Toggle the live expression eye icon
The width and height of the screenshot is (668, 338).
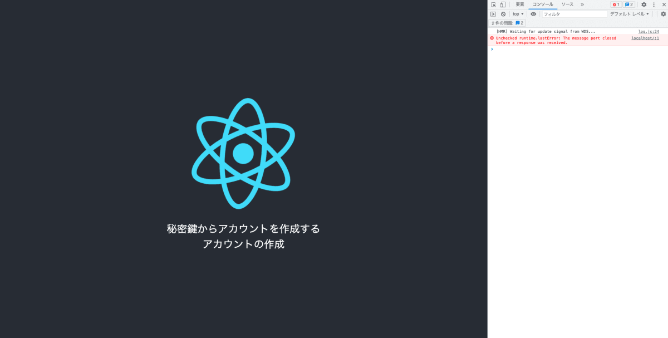pos(533,14)
